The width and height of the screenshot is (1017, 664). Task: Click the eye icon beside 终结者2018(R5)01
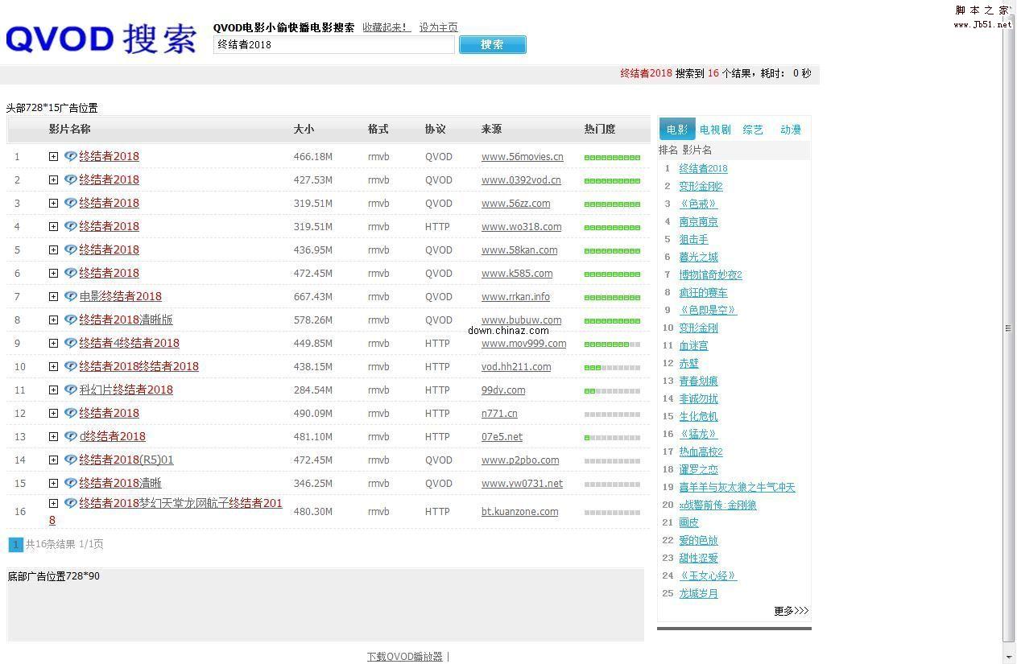pos(71,460)
